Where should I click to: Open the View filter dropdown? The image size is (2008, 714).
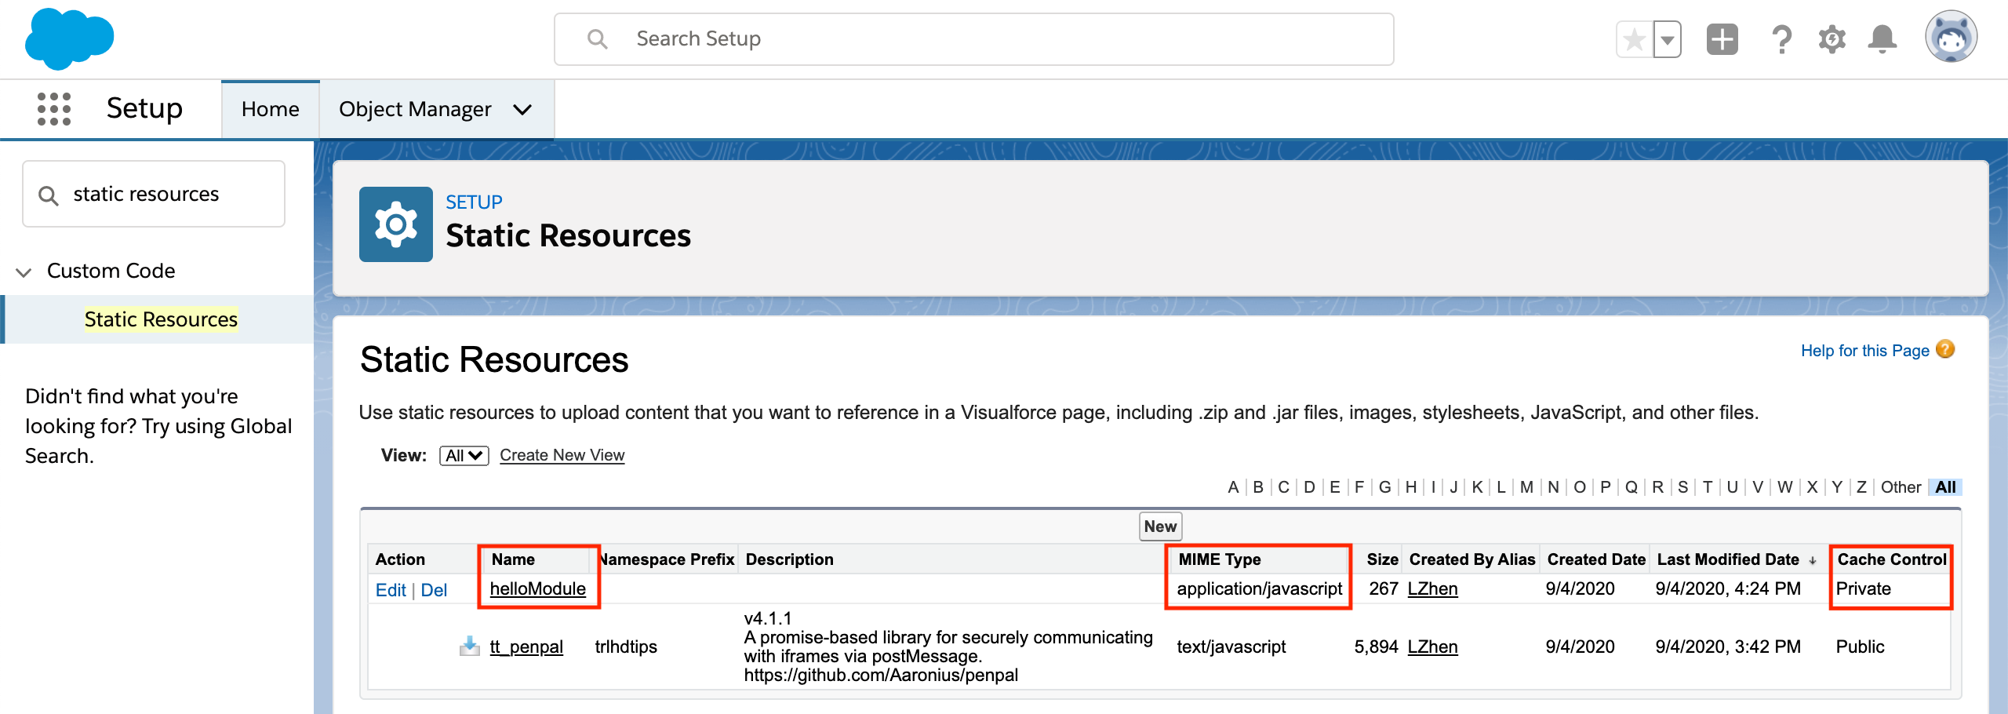click(x=464, y=456)
